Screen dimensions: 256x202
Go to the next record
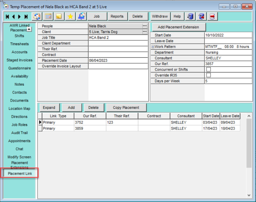19,16
